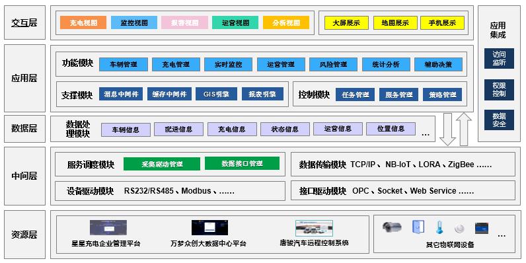Click the RS232/RS485 protocol text

(x=149, y=191)
